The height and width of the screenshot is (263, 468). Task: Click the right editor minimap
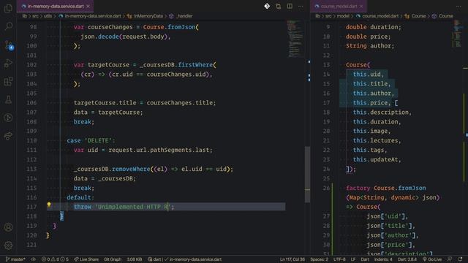click(x=458, y=34)
